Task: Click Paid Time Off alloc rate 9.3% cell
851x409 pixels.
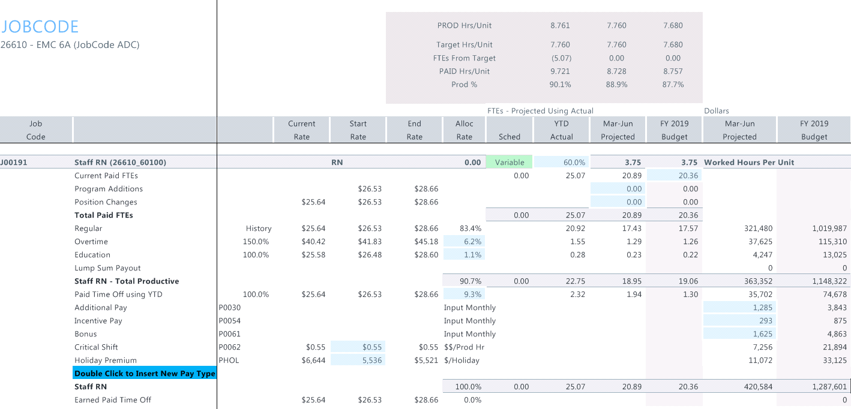Action: 464,294
